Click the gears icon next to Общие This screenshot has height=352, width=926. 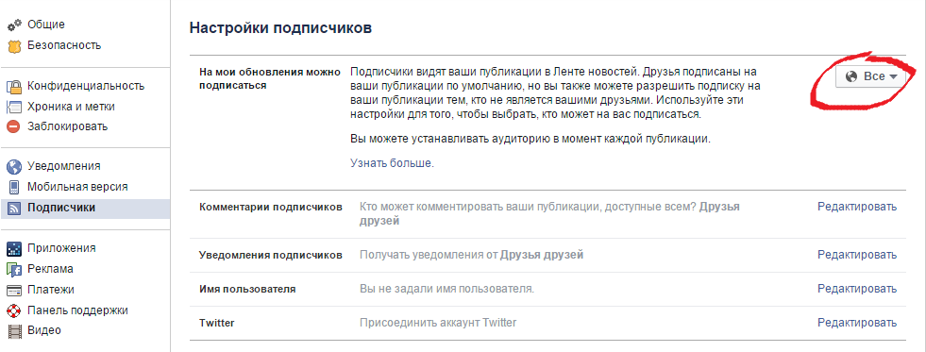13,25
